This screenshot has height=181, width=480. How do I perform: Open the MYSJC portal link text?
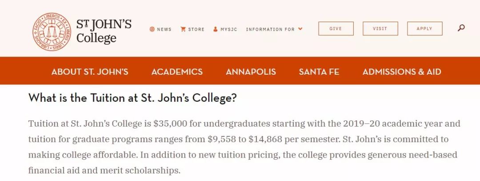pyautogui.click(x=228, y=29)
